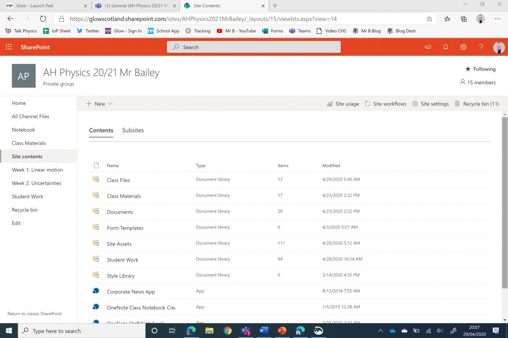Click the Windows Start button
Viewport: 508px width, 338px height.
coord(9,331)
